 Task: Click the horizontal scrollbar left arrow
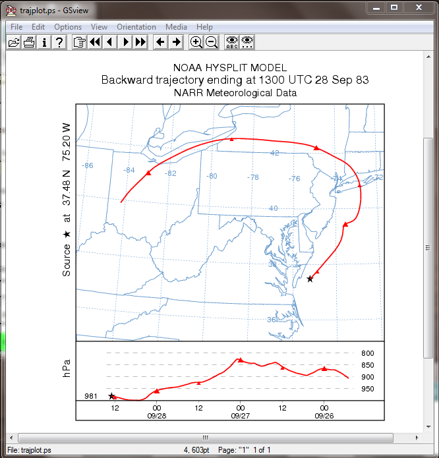coord(11,438)
